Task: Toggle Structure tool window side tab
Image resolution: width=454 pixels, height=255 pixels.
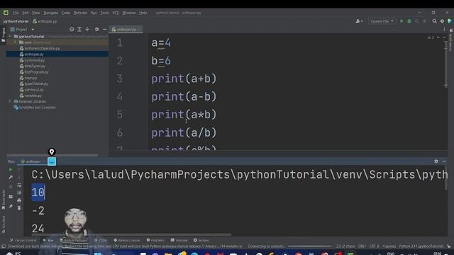Action: (x=4, y=224)
